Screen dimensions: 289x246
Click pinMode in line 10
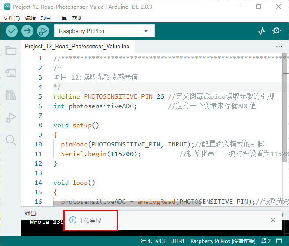click(74, 144)
